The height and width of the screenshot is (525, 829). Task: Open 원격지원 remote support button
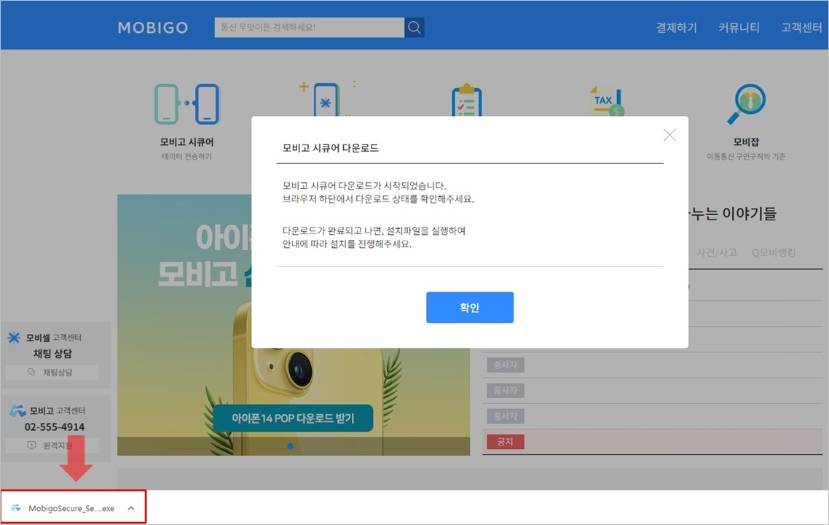52,446
